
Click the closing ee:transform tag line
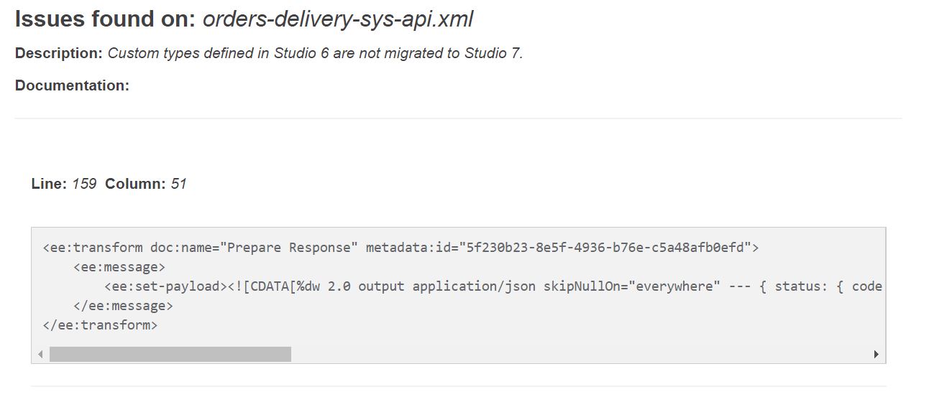(100, 325)
